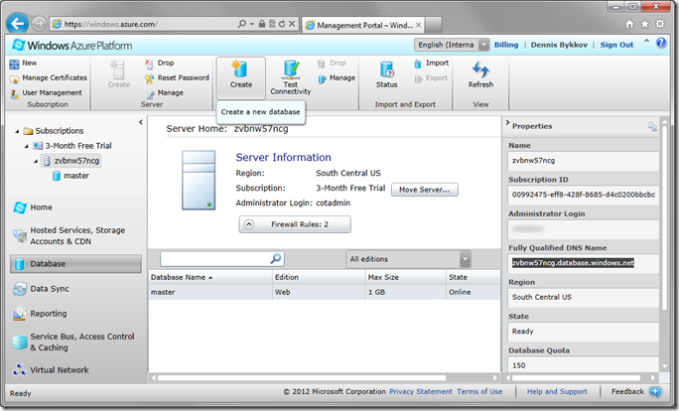Click Reset Password ribbon item
This screenshot has width=679, height=411.
[177, 78]
